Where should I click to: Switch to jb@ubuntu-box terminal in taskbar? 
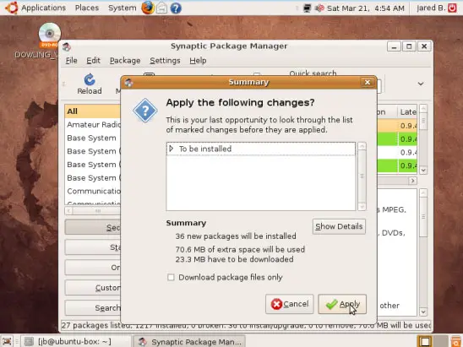click(x=75, y=341)
